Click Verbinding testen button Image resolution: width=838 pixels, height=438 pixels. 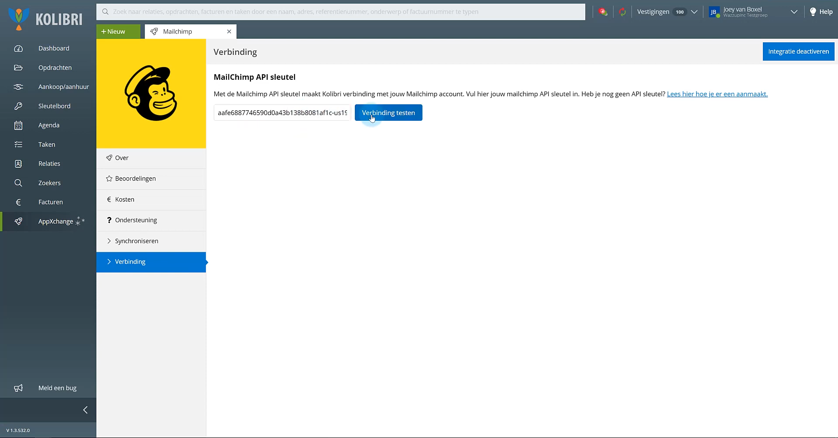[388, 112]
